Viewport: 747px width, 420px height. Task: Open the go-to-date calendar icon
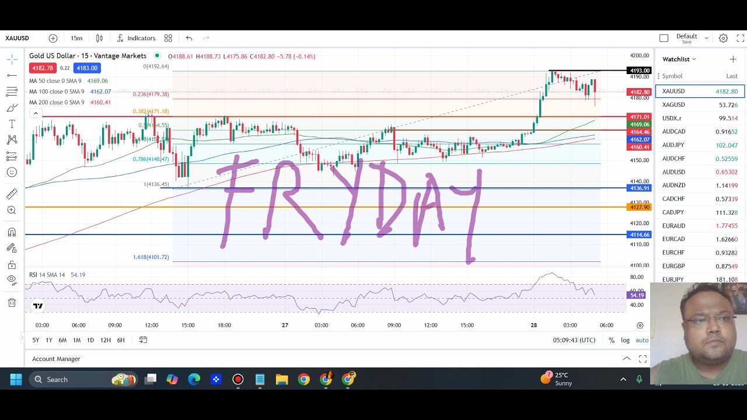pos(143,340)
